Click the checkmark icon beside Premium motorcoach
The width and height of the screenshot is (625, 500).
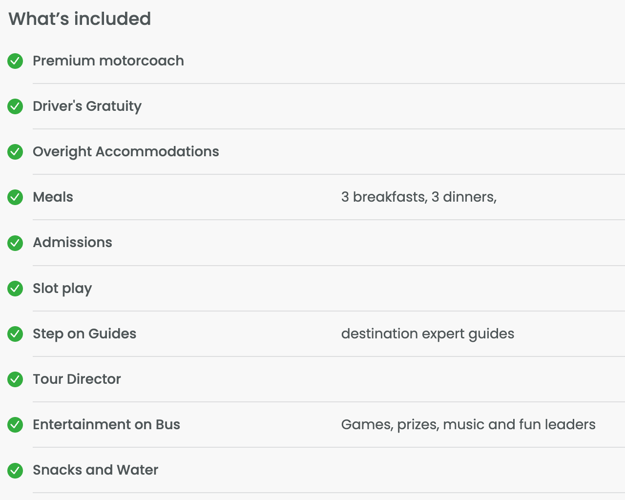pyautogui.click(x=15, y=61)
